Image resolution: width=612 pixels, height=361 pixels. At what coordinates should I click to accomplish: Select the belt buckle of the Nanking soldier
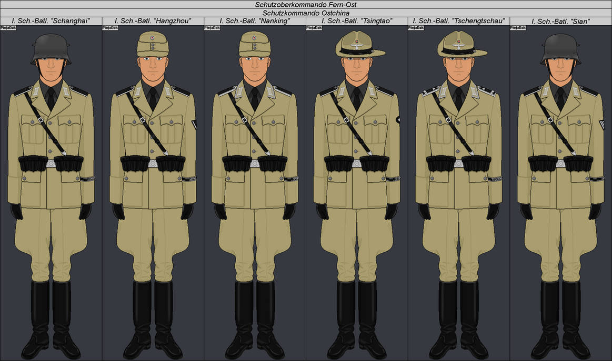coord(254,163)
